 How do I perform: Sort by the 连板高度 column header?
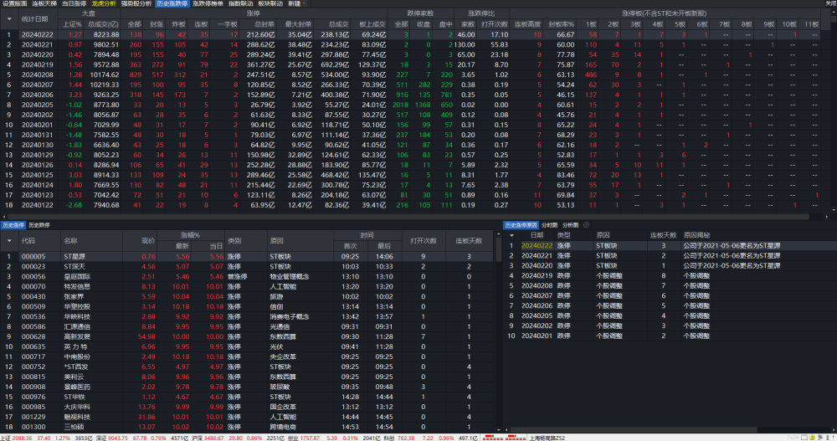pos(527,24)
